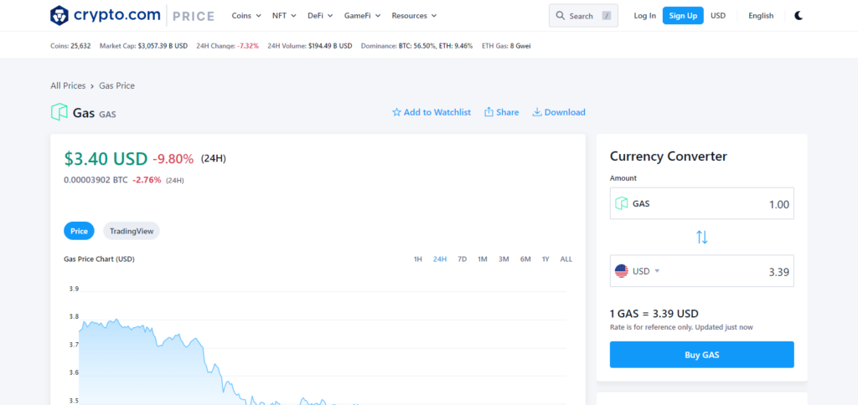Image resolution: width=858 pixels, height=405 pixels.
Task: Open the DeFi dropdown menu
Action: pyautogui.click(x=320, y=16)
